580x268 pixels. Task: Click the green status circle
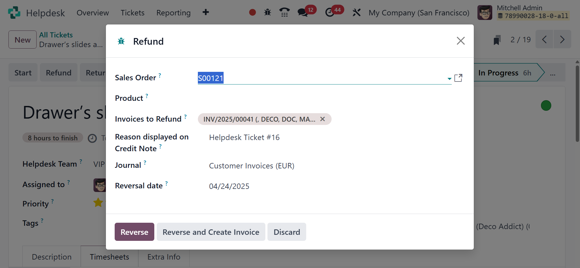tap(546, 106)
